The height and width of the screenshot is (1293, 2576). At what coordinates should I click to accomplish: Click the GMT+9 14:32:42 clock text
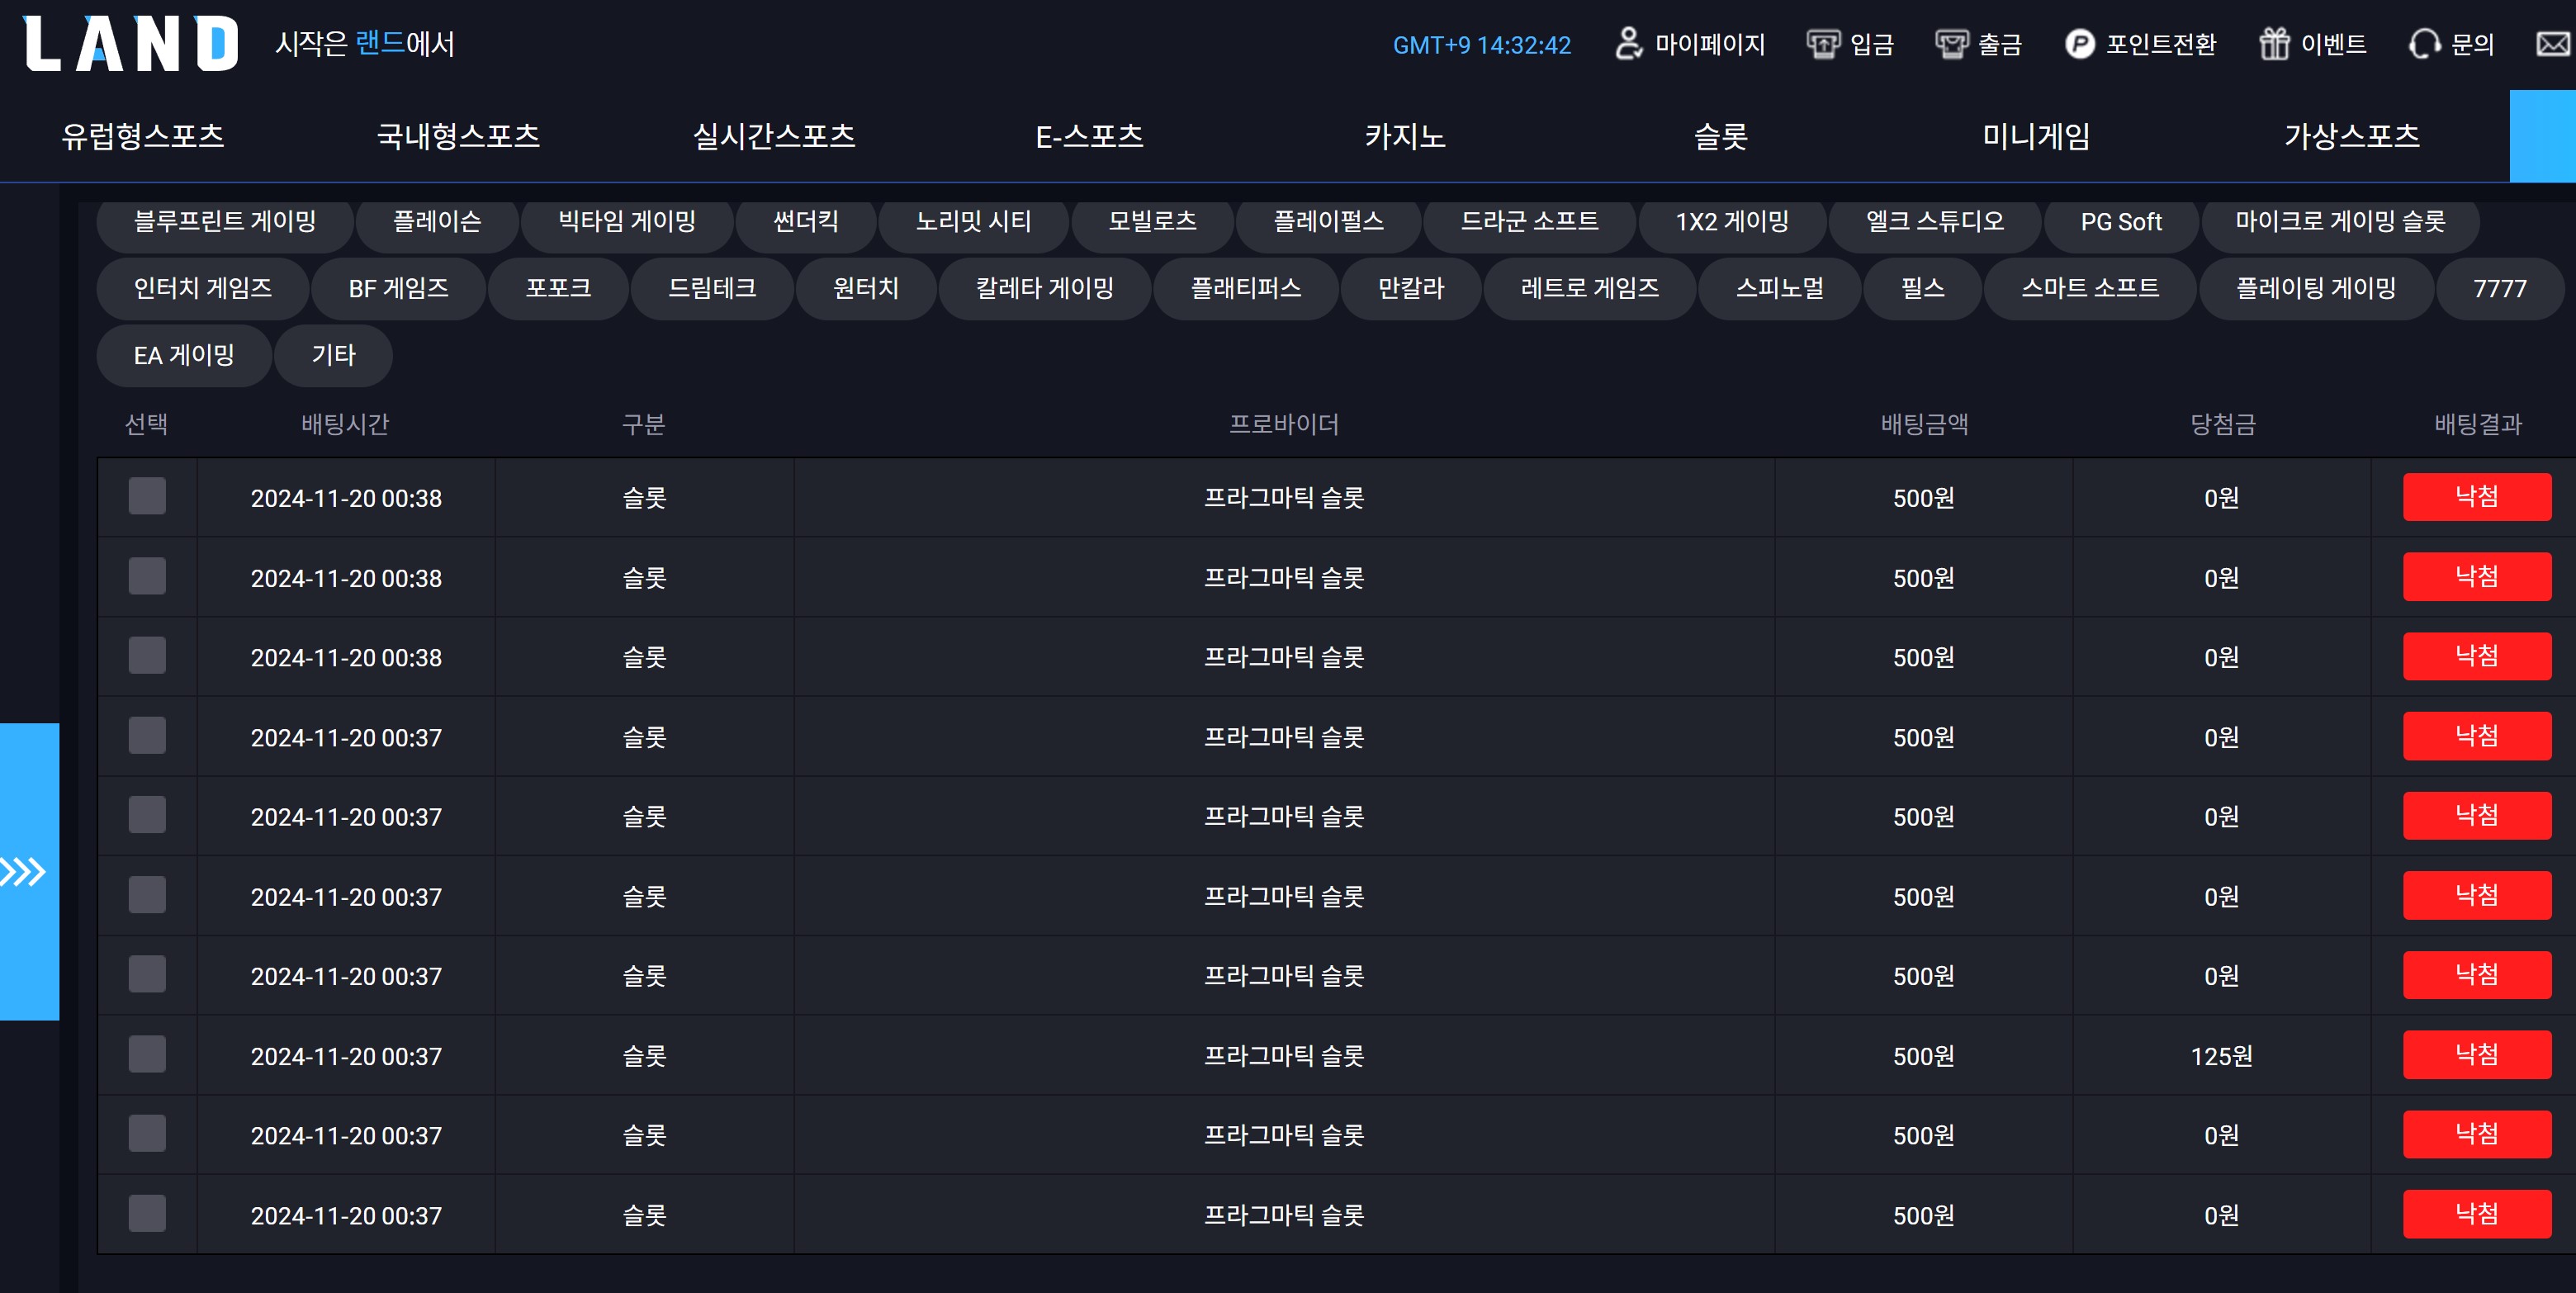[x=1481, y=45]
